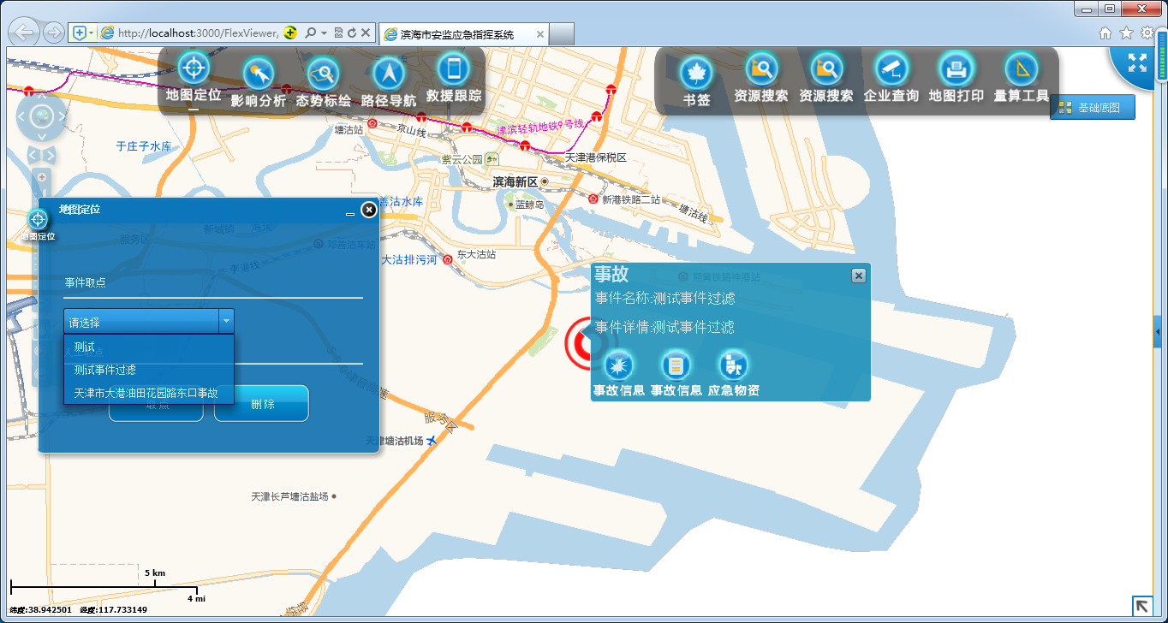This screenshot has height=623, width=1168.
Task: Click the 事件名称:测试事件过滤 text in popup
Action: pos(664,298)
